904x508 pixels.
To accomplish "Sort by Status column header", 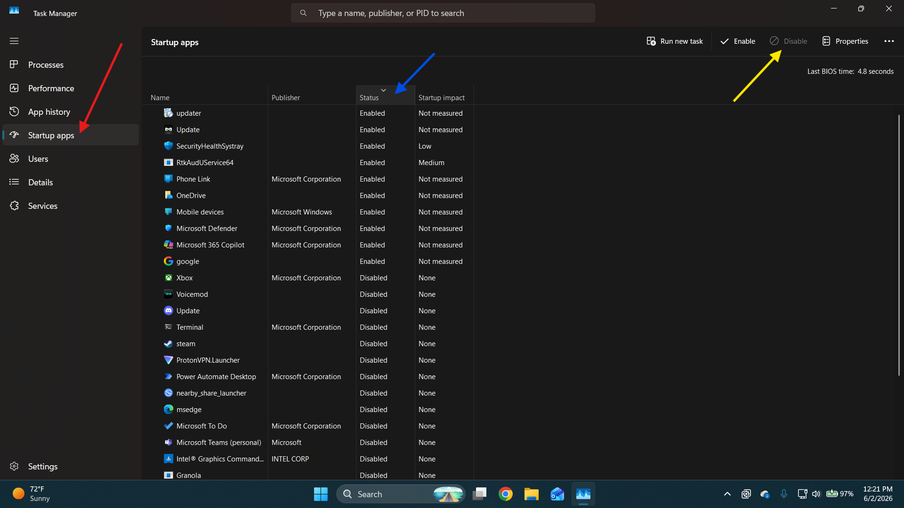I will [385, 95].
